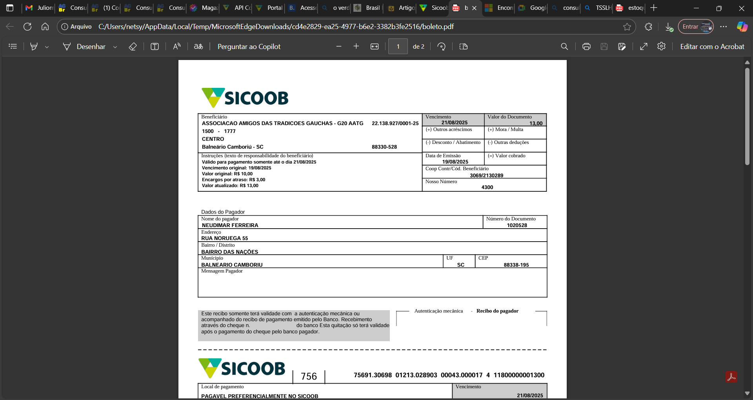Zoom in on the PDF
The height and width of the screenshot is (400, 753).
tap(356, 46)
